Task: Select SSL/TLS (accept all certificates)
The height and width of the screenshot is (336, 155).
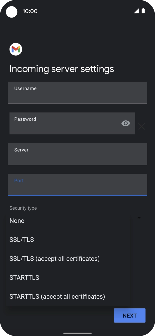Action: click(x=54, y=259)
